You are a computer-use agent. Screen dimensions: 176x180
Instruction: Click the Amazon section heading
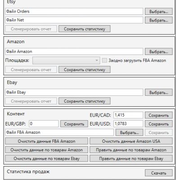click(16, 41)
